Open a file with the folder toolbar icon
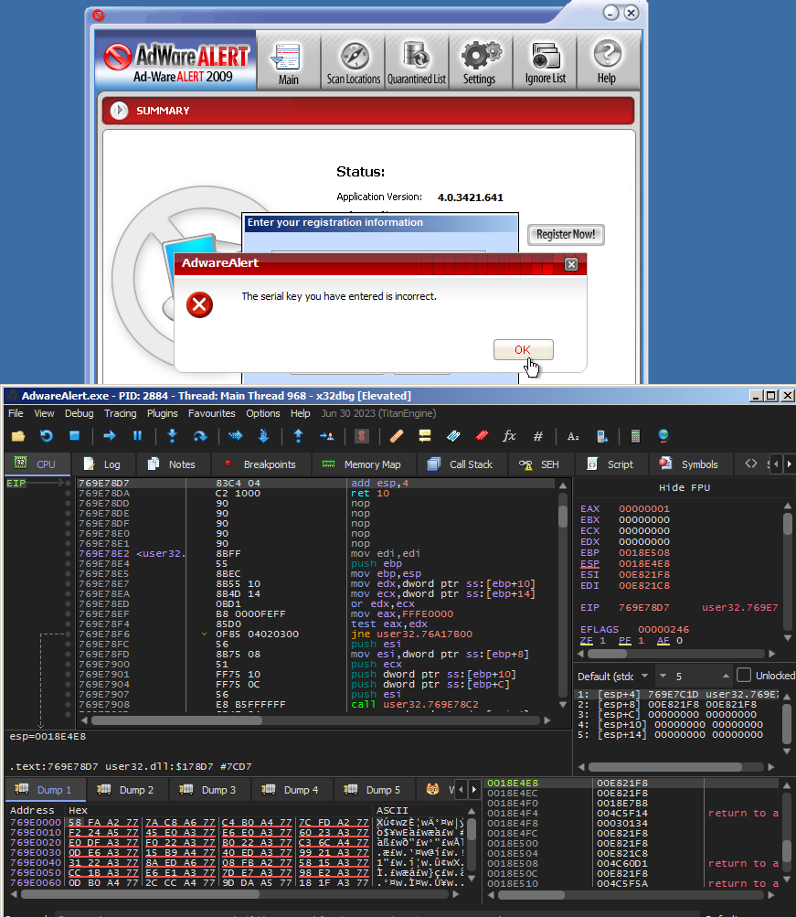 click(x=18, y=436)
